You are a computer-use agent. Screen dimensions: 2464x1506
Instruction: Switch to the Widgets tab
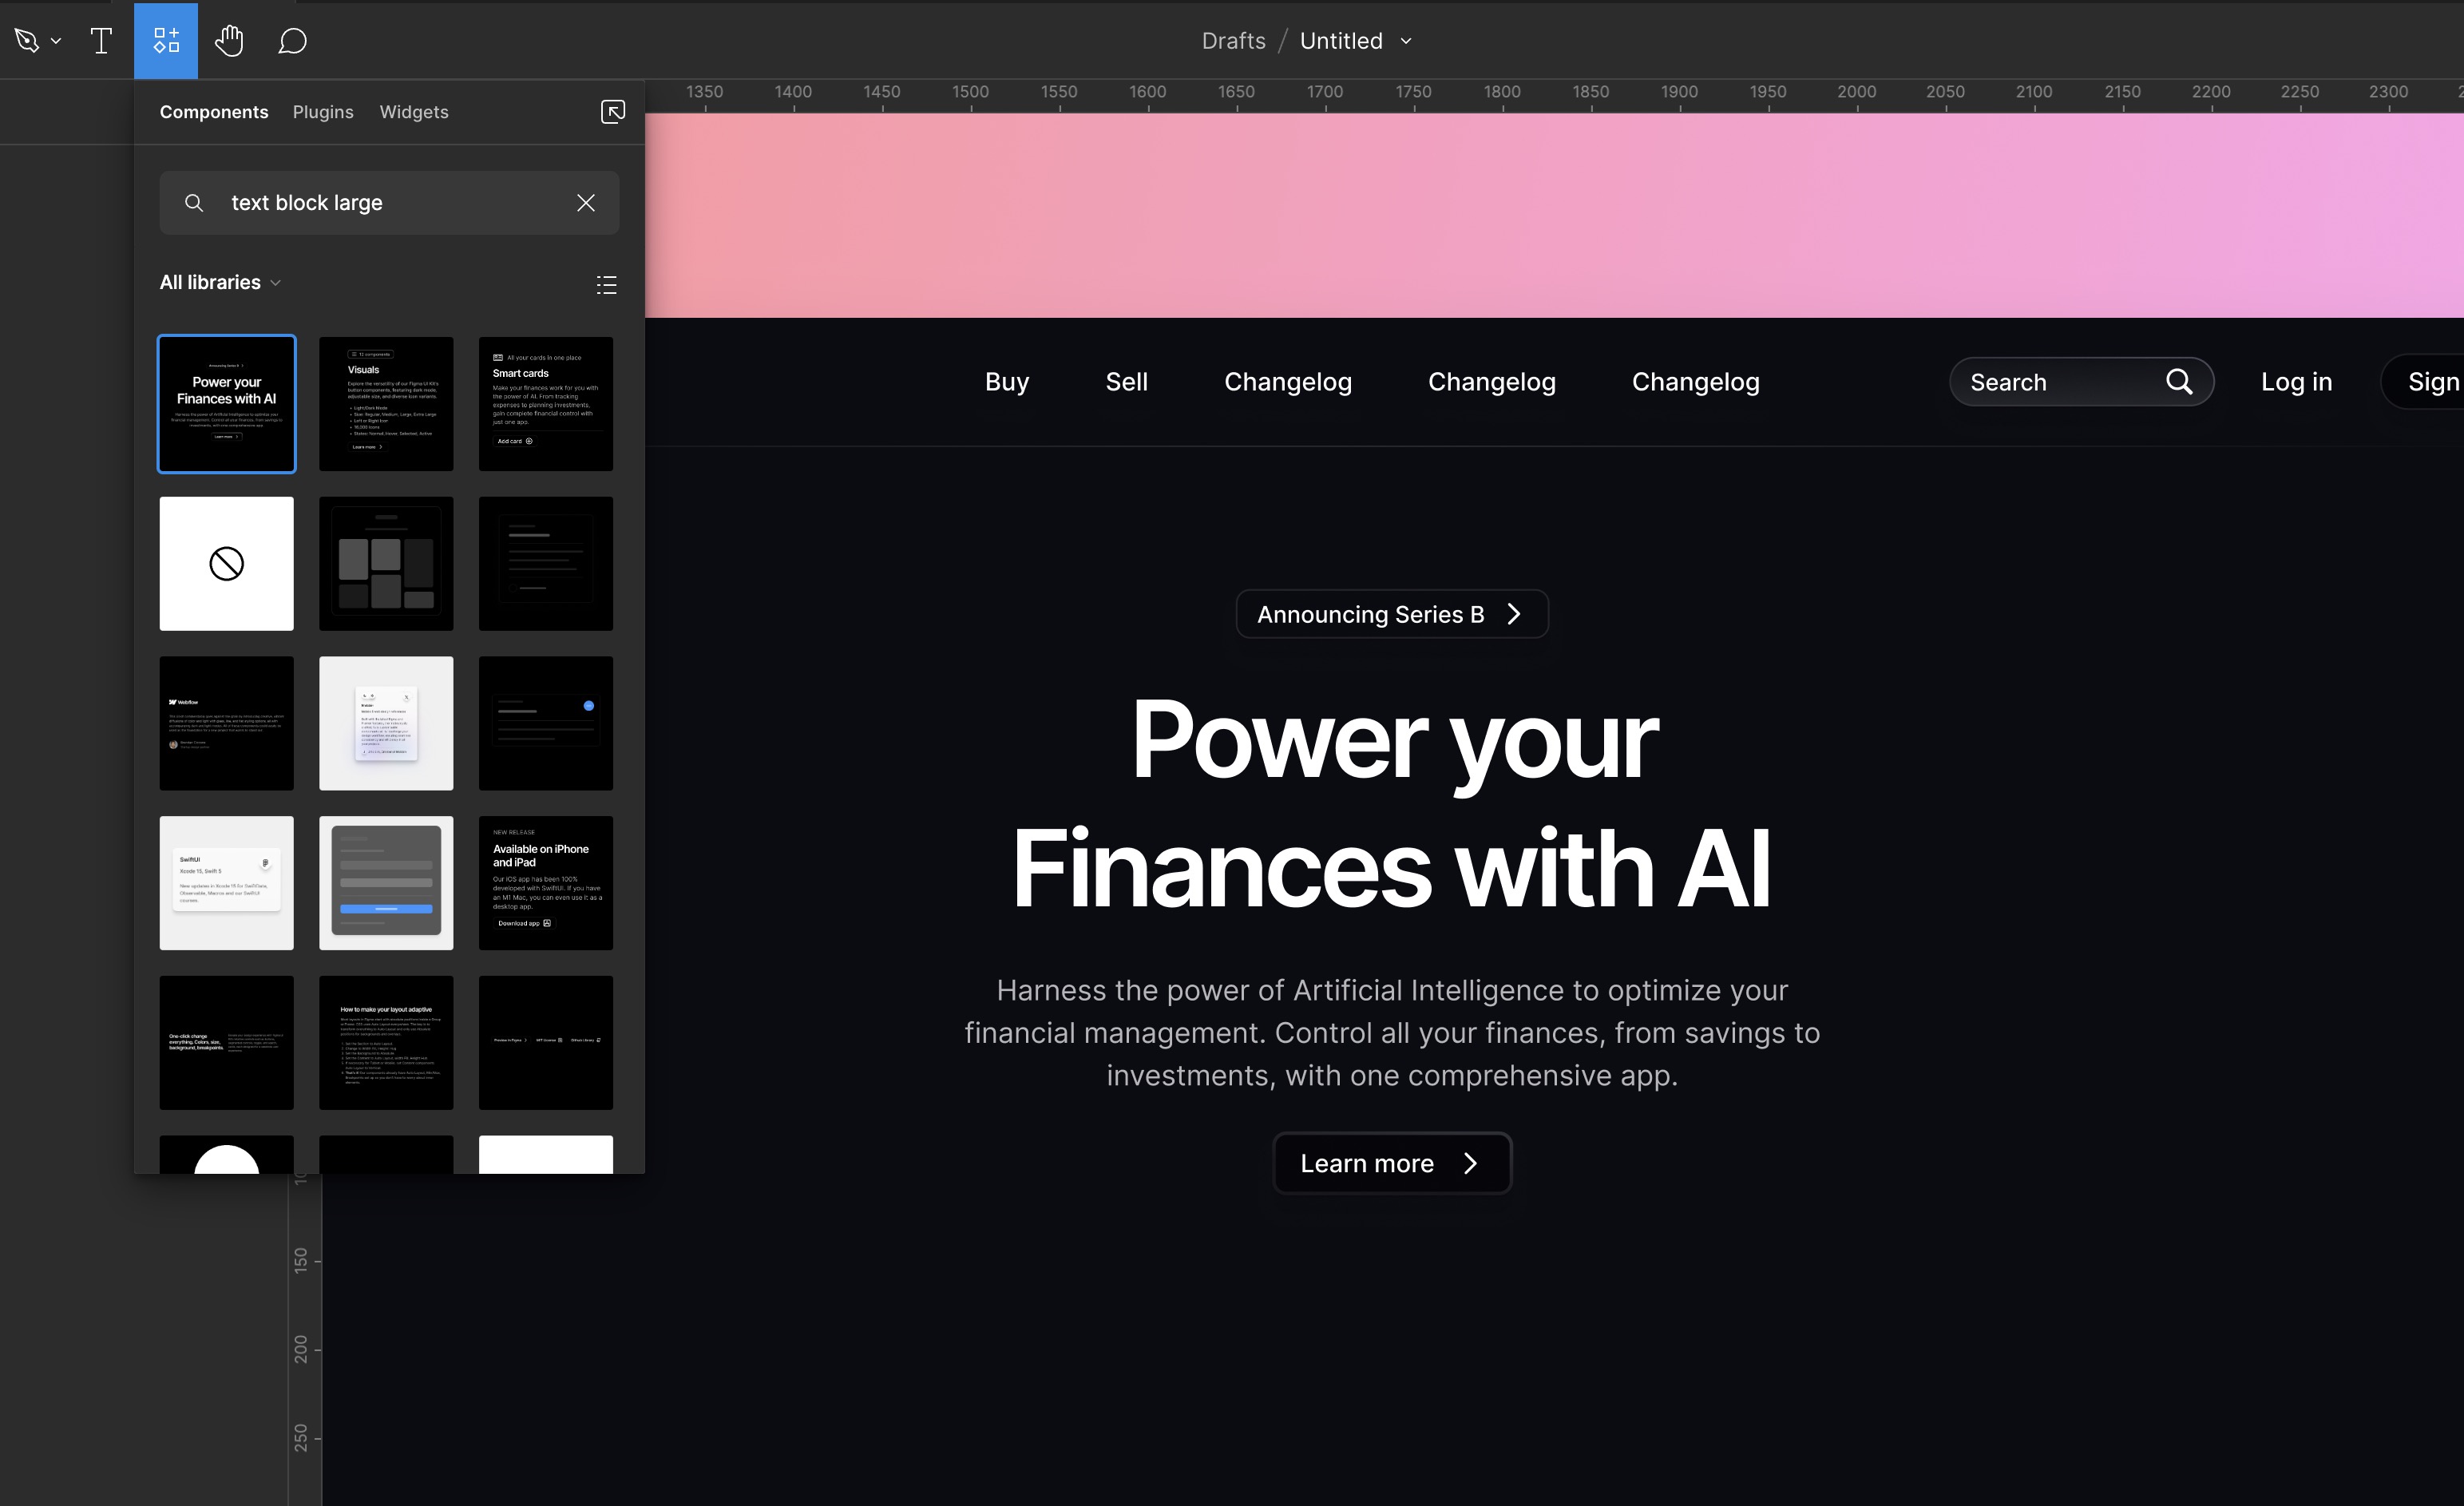tap(413, 111)
